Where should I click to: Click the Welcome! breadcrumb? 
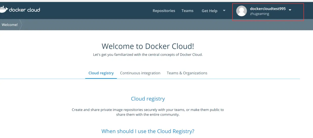(x=10, y=25)
